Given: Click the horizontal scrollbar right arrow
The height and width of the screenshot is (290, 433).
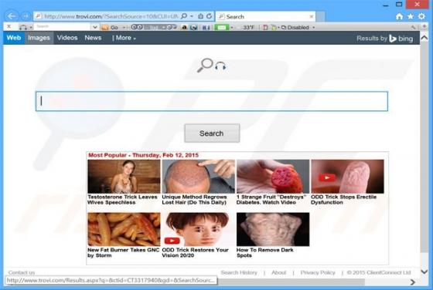Looking at the screenshot, I should tap(413, 282).
